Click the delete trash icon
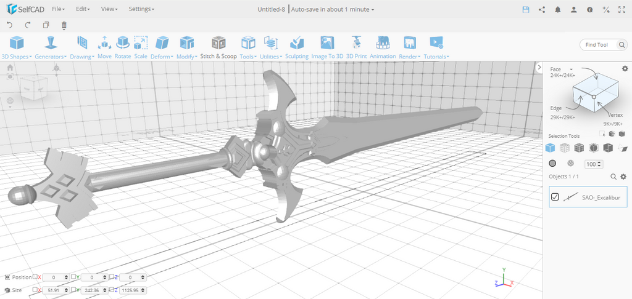Screen dimensions: 632x299 click(x=64, y=26)
